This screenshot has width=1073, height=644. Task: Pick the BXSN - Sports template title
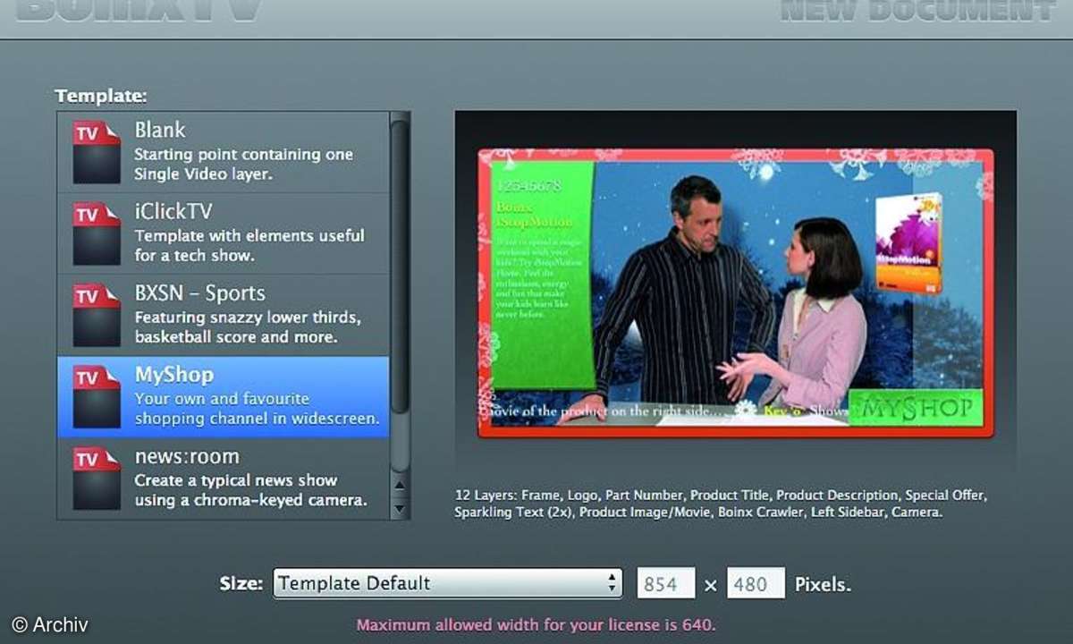point(199,293)
